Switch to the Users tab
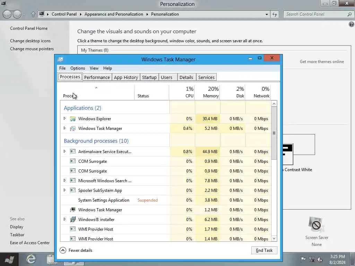Screen dimensions: 355x266 [168, 77]
